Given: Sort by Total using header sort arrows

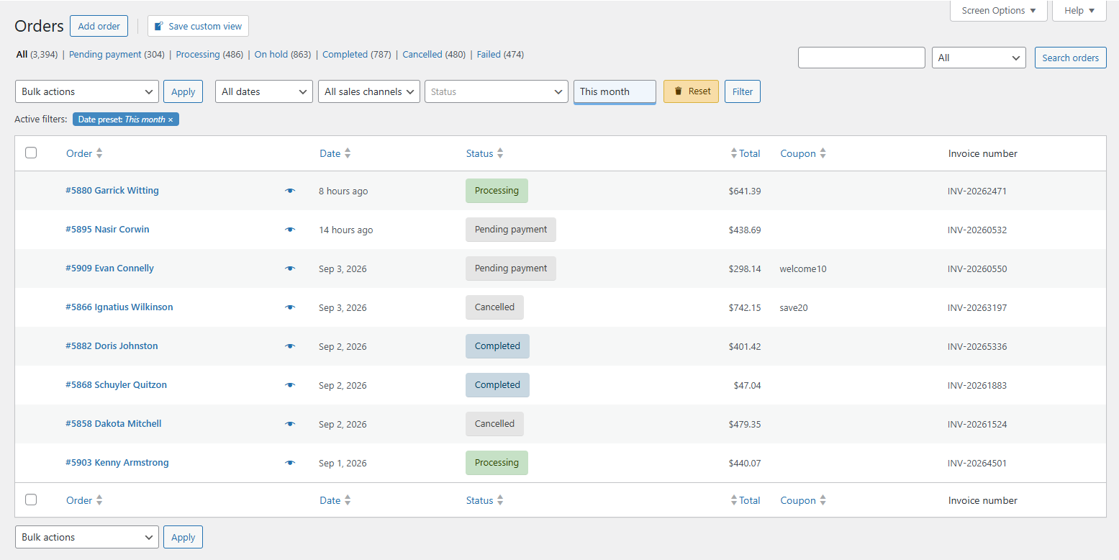Looking at the screenshot, I should 734,153.
